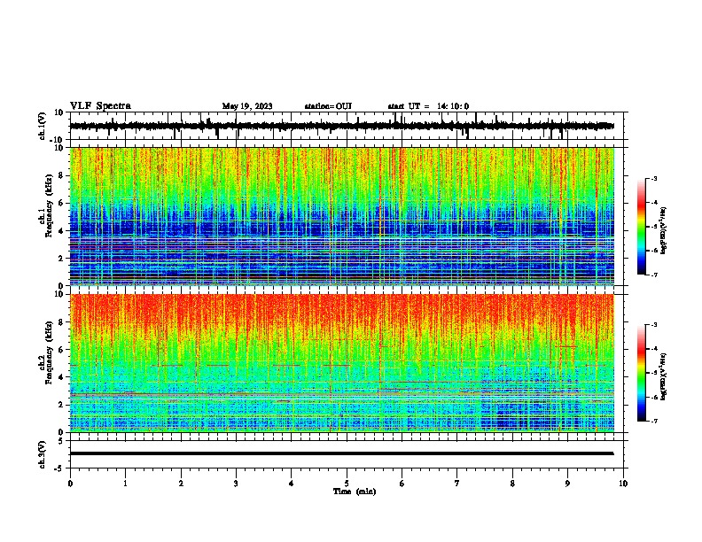Click inside the ch.1 voltage waveform panel
Viewport: 702px width, 542px height.
347,126
